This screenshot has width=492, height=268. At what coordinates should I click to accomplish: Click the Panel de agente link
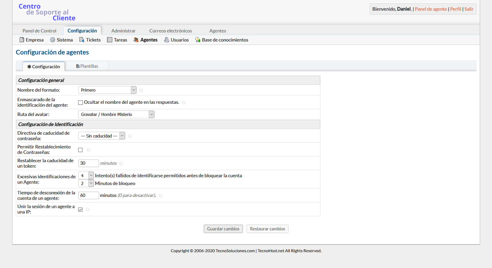(431, 9)
